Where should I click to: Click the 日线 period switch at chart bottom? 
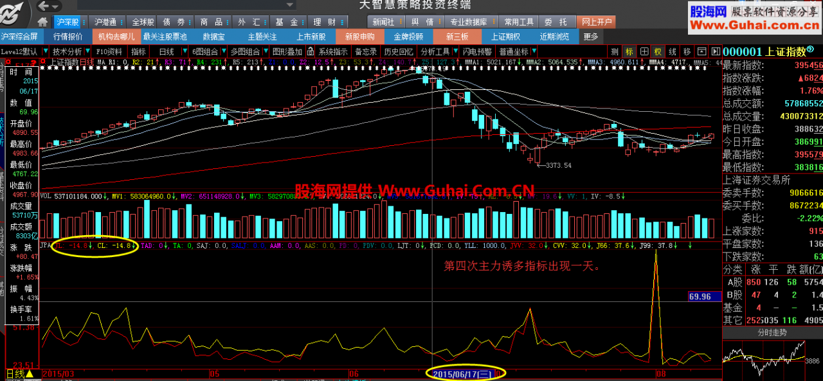(x=20, y=373)
